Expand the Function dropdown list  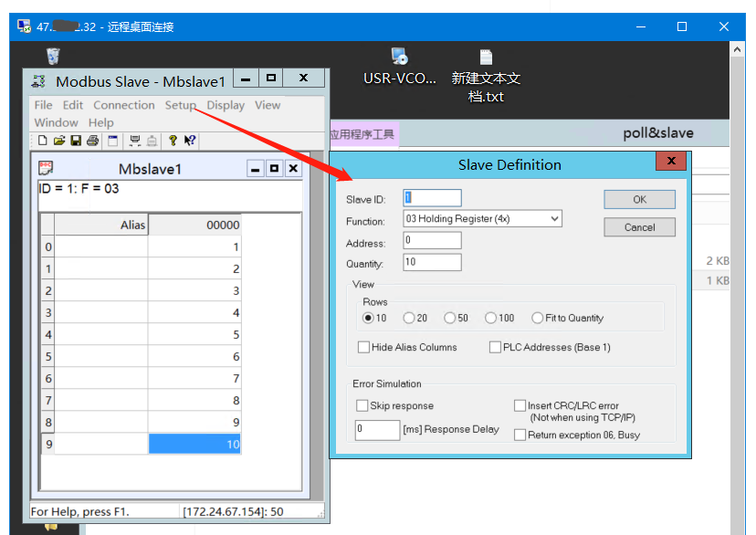point(554,220)
